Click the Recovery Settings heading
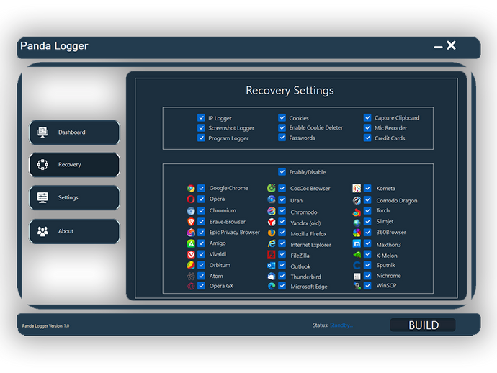The height and width of the screenshot is (373, 497). (290, 91)
